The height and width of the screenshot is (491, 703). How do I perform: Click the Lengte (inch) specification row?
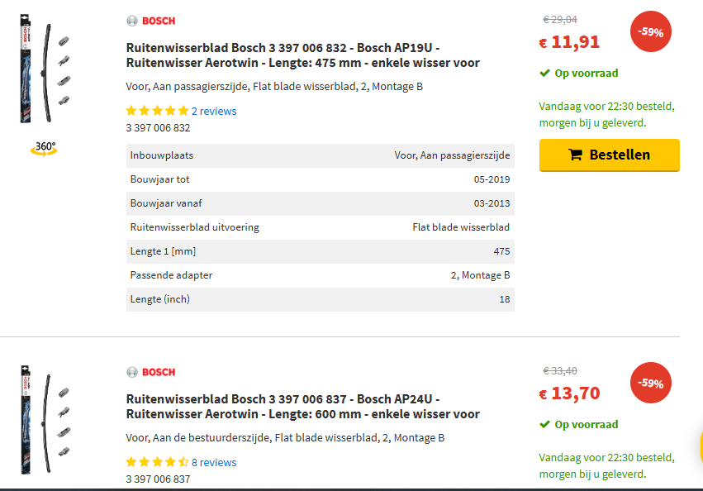321,299
